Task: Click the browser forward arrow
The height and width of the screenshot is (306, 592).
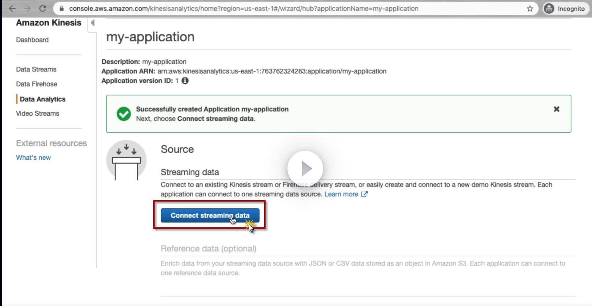Action: point(27,9)
